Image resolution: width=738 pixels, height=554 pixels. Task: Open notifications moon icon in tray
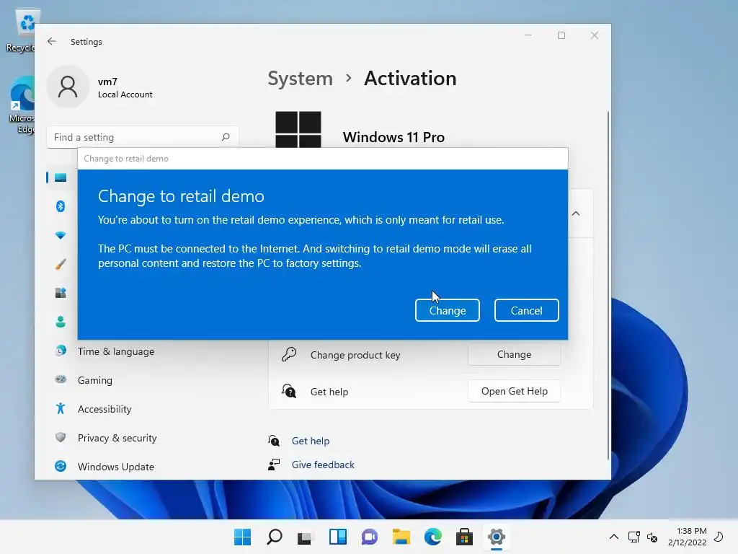click(719, 537)
